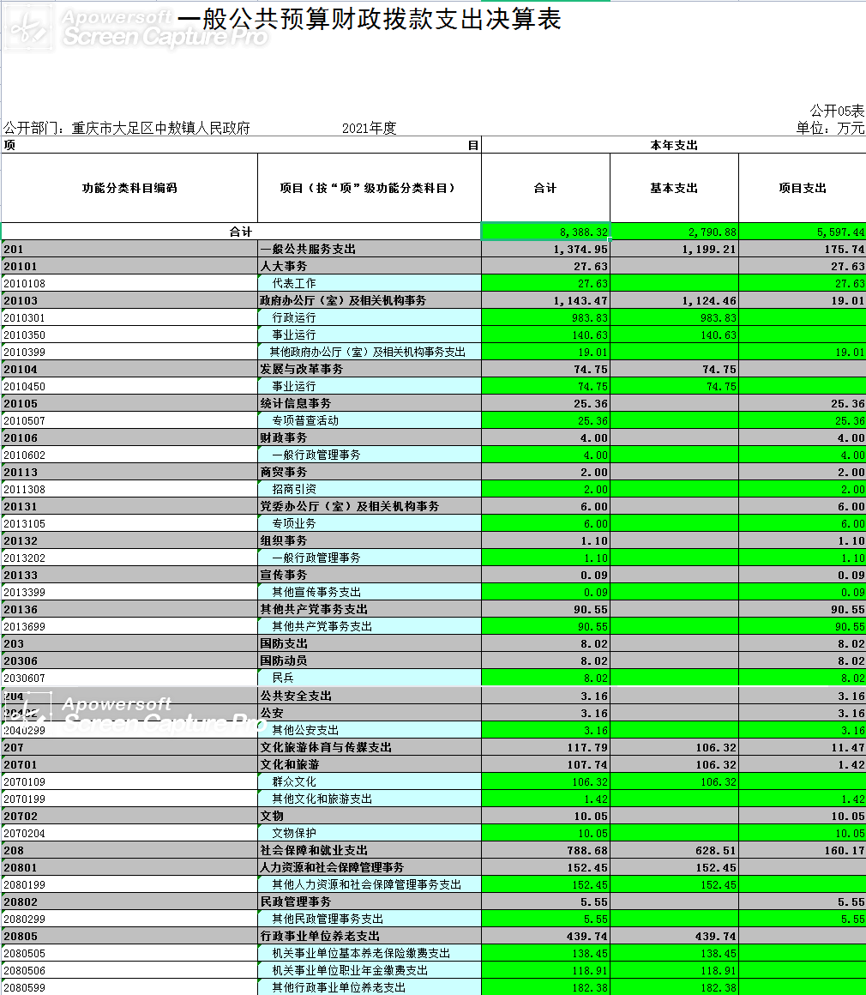Click the 组织事务 cell
This screenshot has width=866, height=995.
click(x=370, y=540)
